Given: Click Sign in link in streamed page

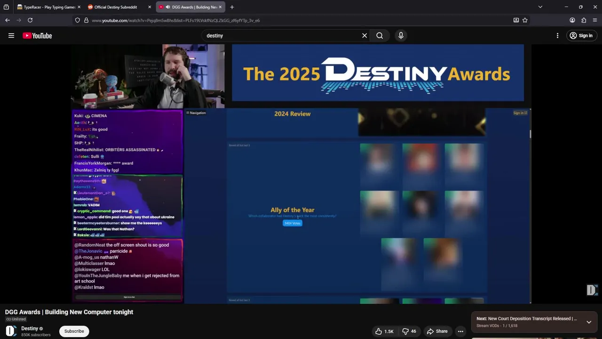Looking at the screenshot, I should point(520,113).
